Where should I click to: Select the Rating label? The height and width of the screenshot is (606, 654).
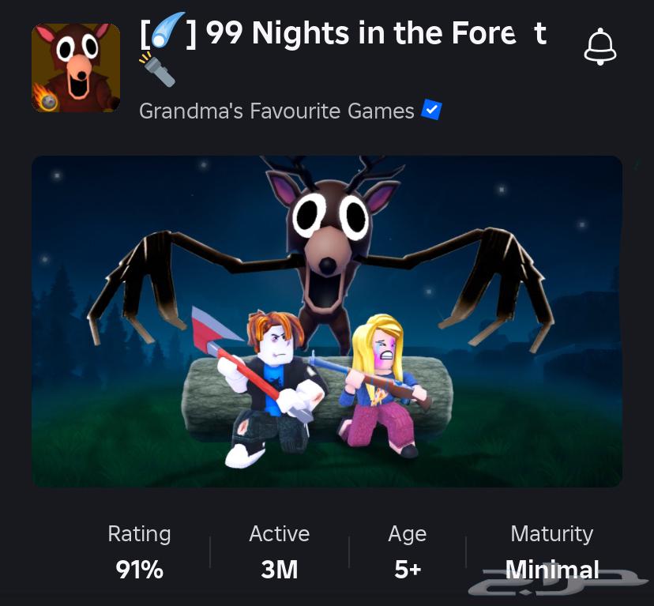139,534
